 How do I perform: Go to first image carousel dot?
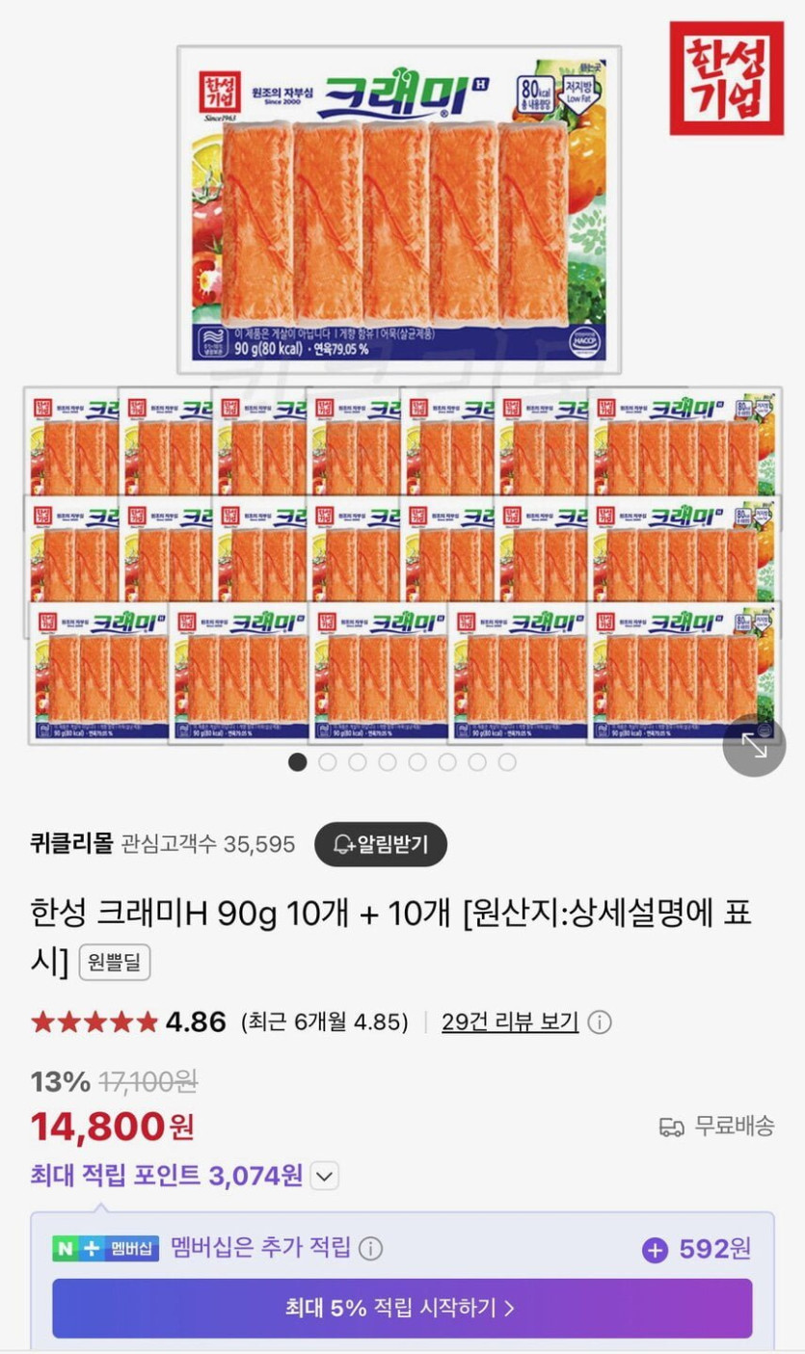pyautogui.click(x=298, y=762)
